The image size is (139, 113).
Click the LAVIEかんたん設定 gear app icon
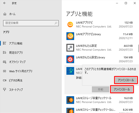coord(70,48)
